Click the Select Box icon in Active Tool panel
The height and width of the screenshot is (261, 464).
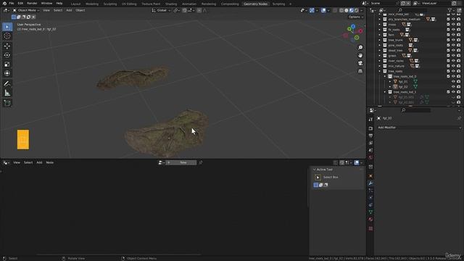tap(318, 177)
